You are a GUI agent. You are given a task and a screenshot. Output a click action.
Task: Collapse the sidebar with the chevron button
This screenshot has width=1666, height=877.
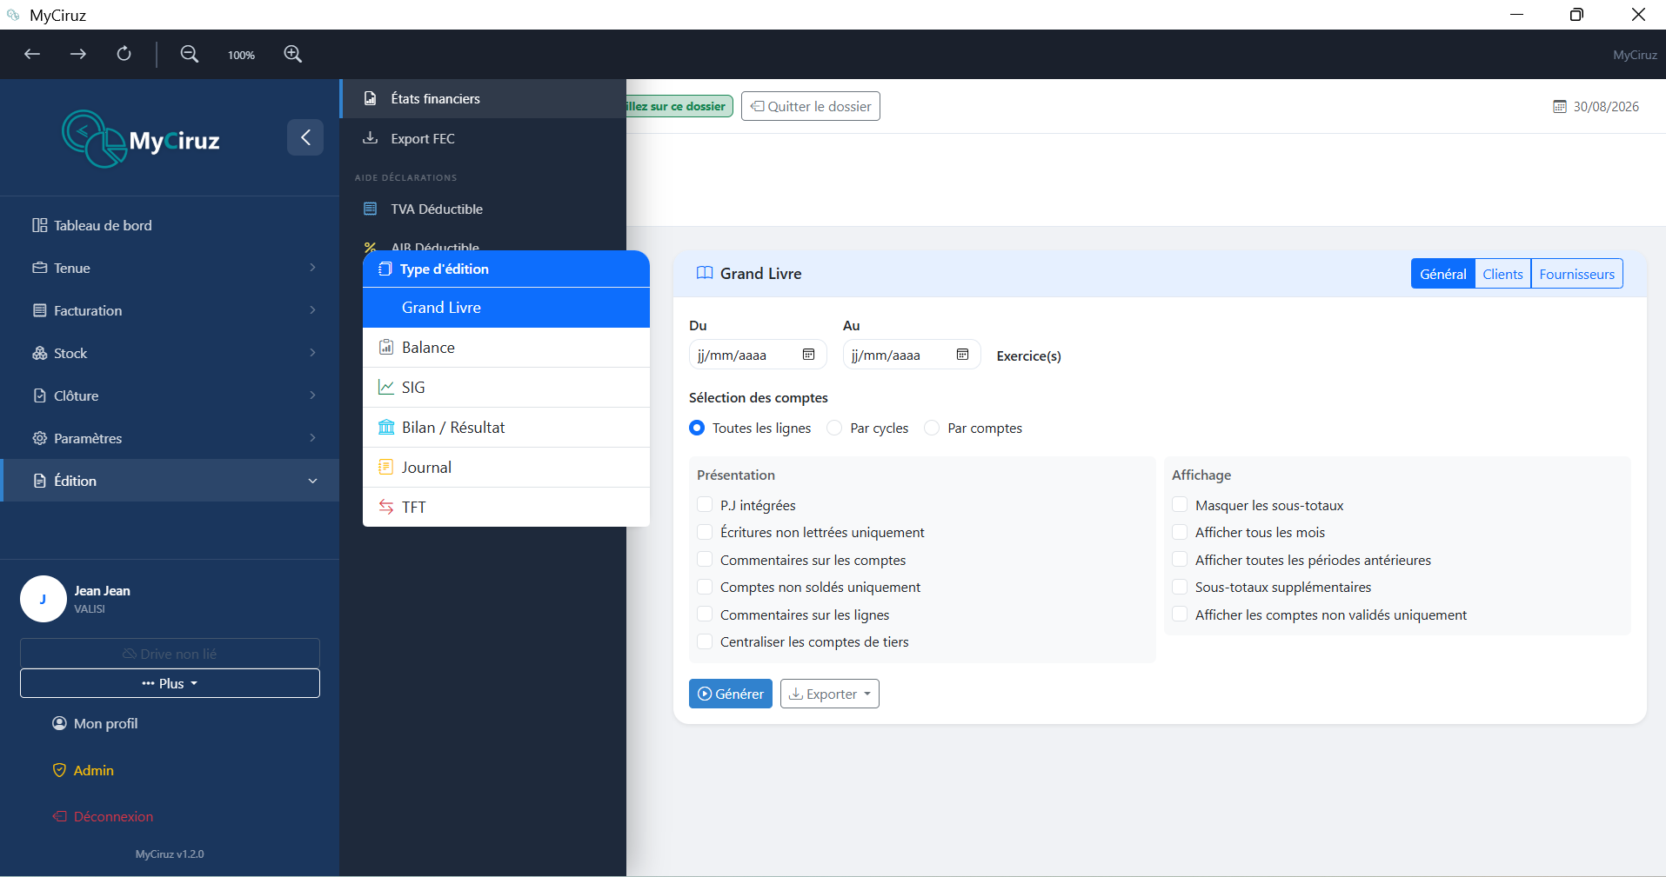tap(305, 137)
